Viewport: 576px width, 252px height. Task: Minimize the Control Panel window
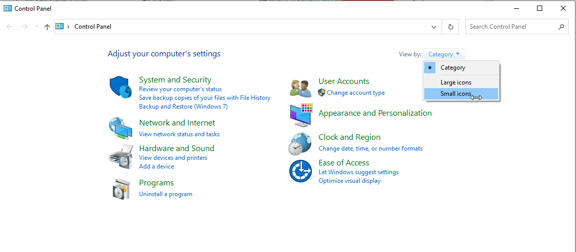516,8
